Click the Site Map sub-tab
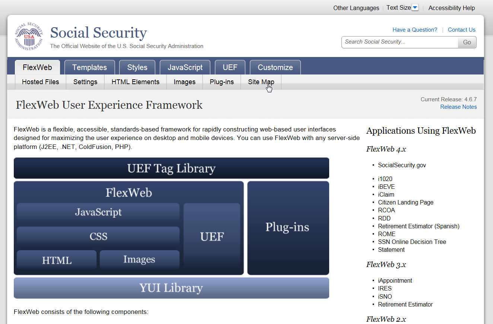493x324 pixels. [261, 82]
